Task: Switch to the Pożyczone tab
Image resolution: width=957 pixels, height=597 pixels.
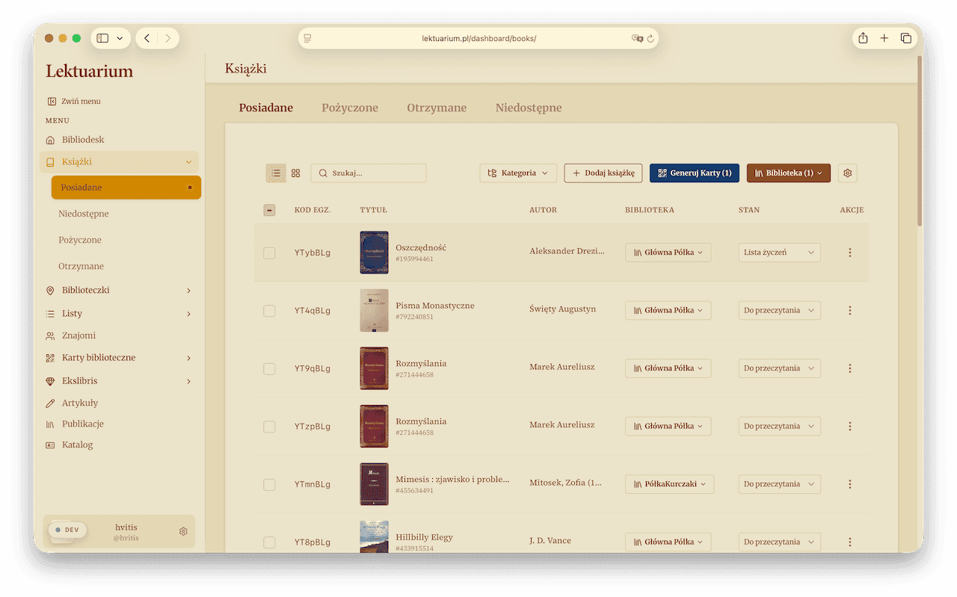Action: click(350, 108)
